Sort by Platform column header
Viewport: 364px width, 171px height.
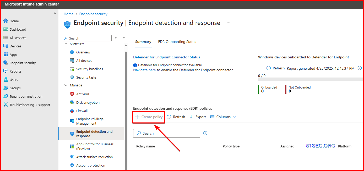(345, 146)
